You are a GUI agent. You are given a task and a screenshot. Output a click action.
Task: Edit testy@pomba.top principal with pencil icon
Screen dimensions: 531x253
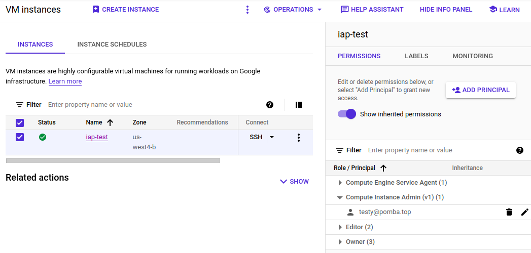click(524, 212)
